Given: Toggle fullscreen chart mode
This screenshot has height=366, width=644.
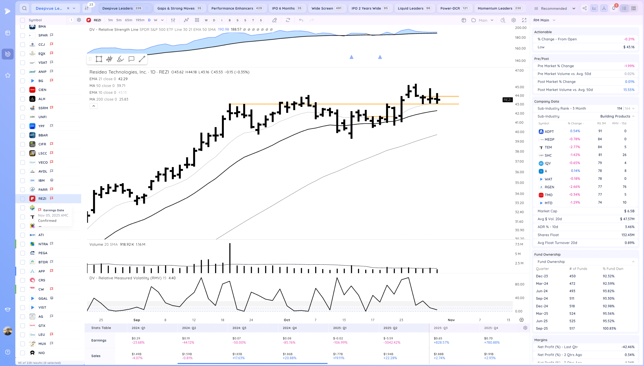Looking at the screenshot, I should 524,20.
